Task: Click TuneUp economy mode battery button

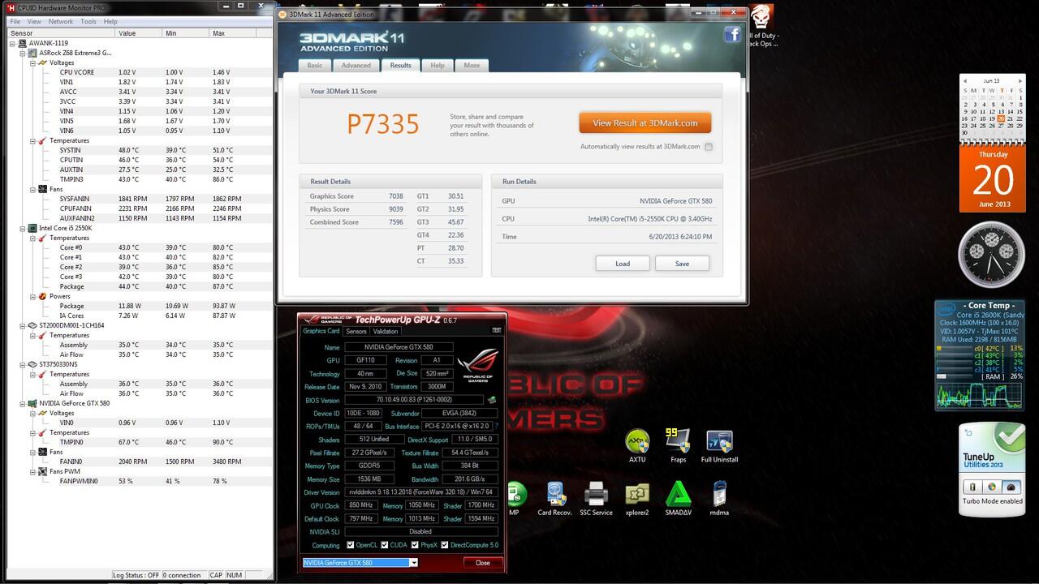Action: coord(972,487)
